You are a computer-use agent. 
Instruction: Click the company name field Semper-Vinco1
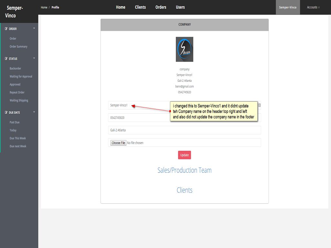(185, 105)
